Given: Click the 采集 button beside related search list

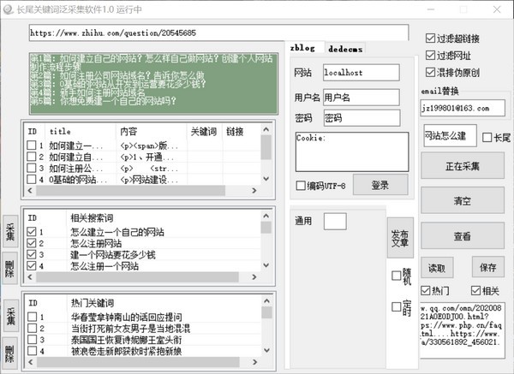Looking at the screenshot, I should pyautogui.click(x=11, y=232).
